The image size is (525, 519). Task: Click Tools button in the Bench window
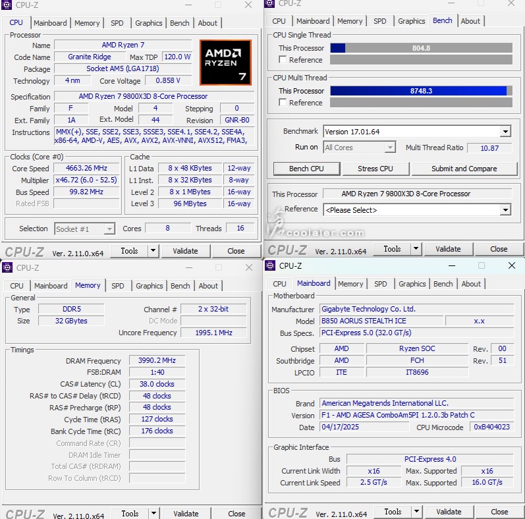[x=392, y=249]
